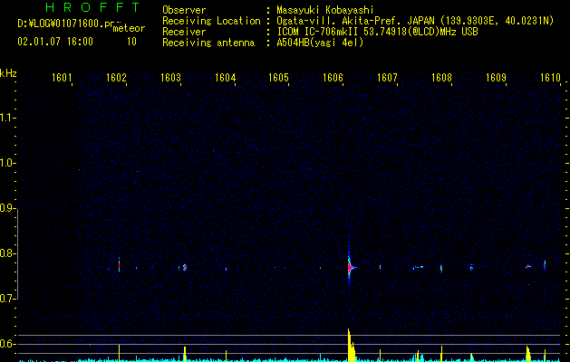
Task: Click the yellow power peak at 1608
Action: tap(441, 354)
